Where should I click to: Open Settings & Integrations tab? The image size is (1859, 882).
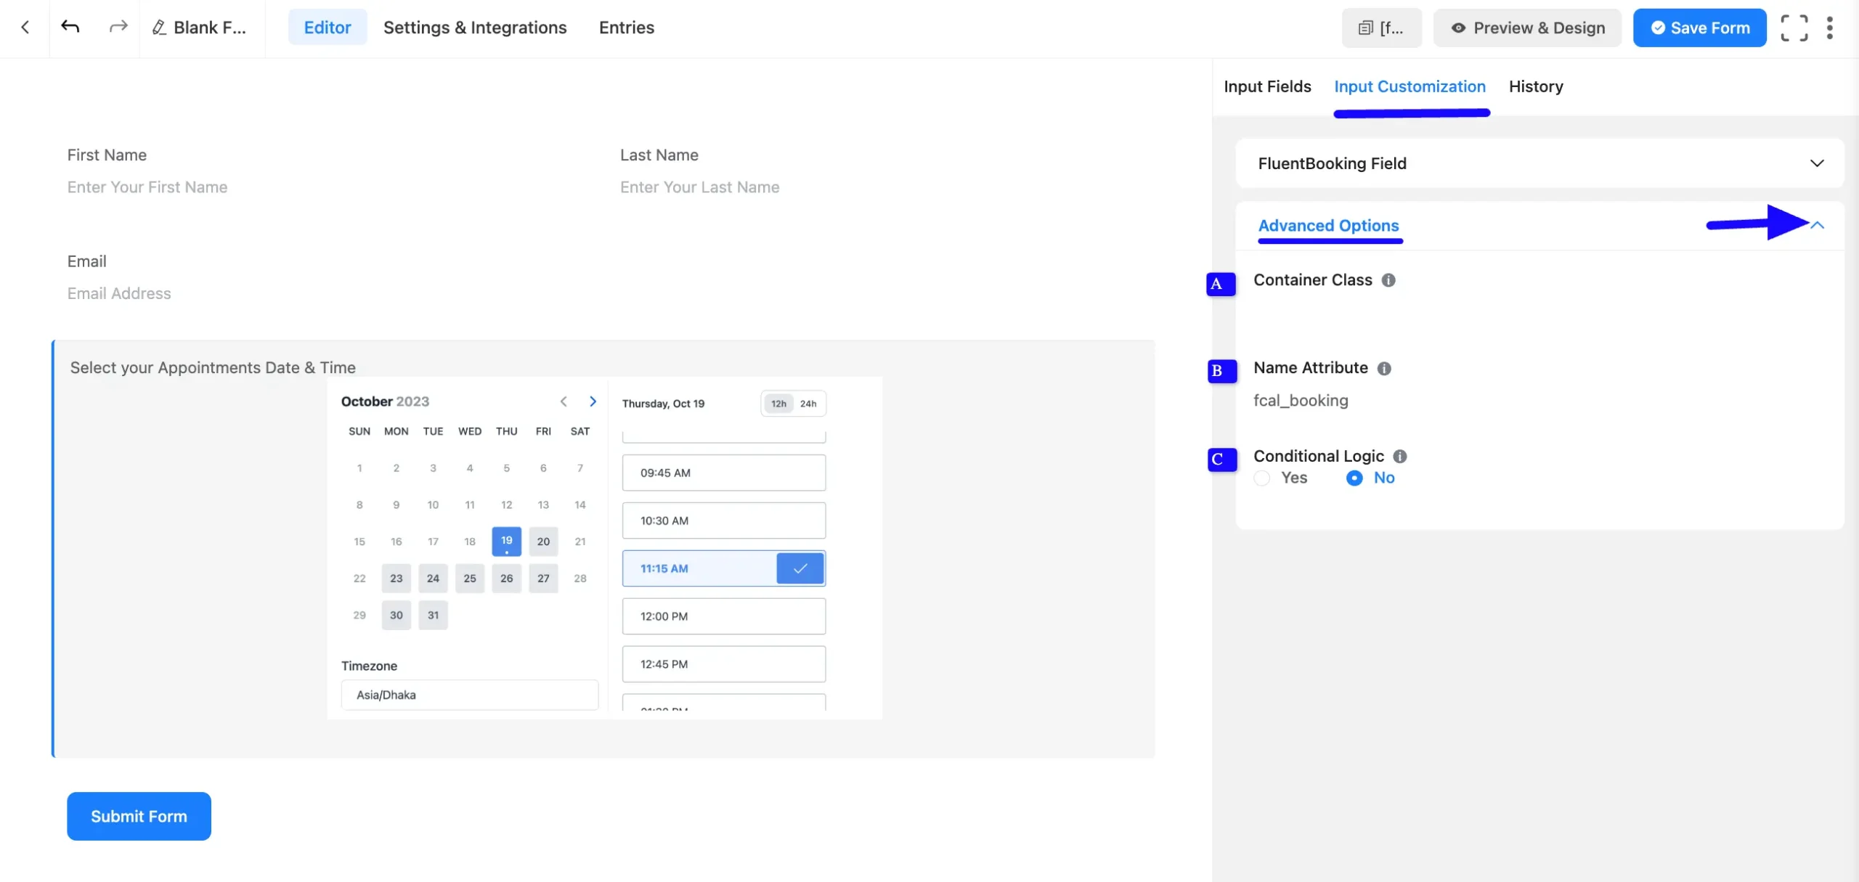[475, 28]
